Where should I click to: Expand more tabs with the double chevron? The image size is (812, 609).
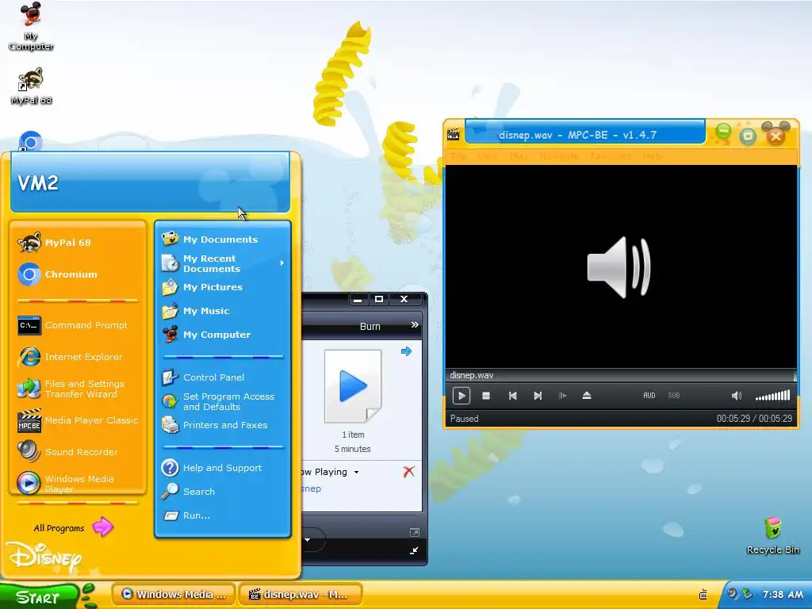click(x=415, y=324)
